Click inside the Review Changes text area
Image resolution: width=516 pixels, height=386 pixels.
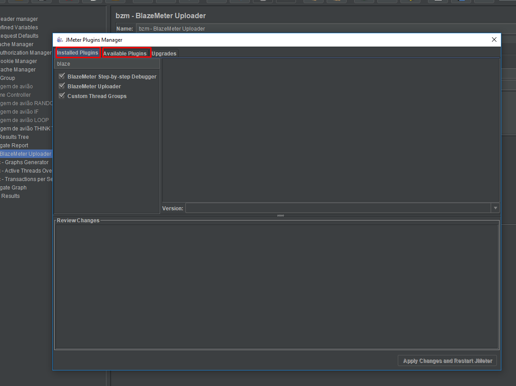coord(277,287)
